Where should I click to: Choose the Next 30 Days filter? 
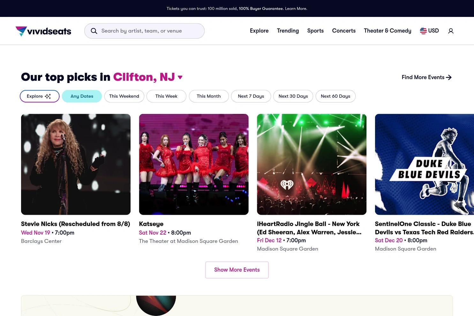(x=293, y=96)
